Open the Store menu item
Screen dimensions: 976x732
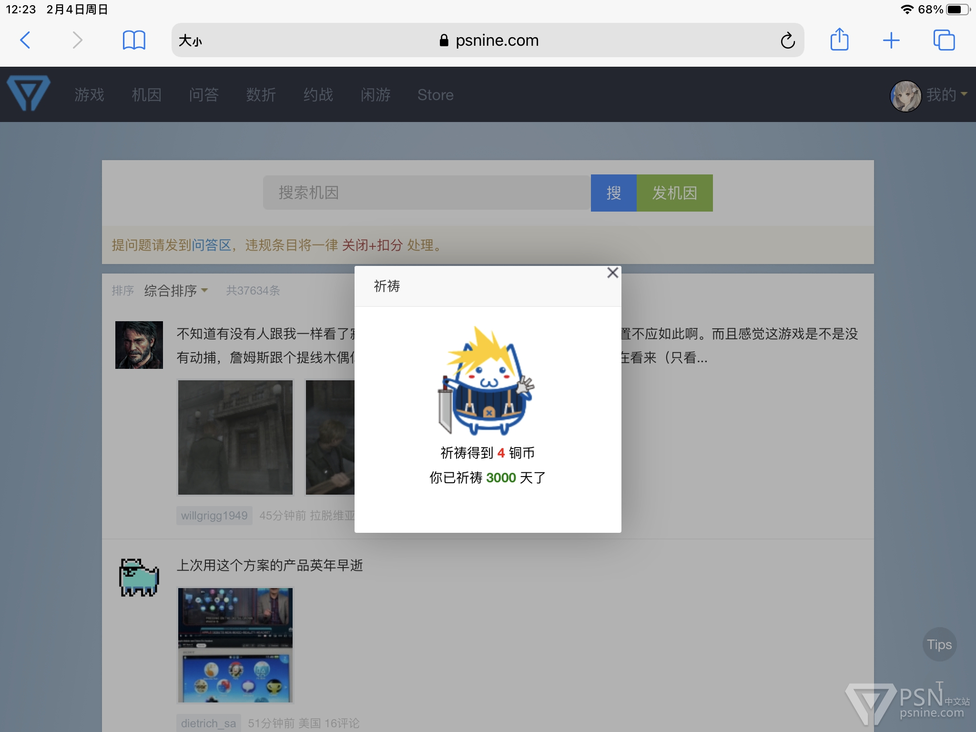coord(435,95)
